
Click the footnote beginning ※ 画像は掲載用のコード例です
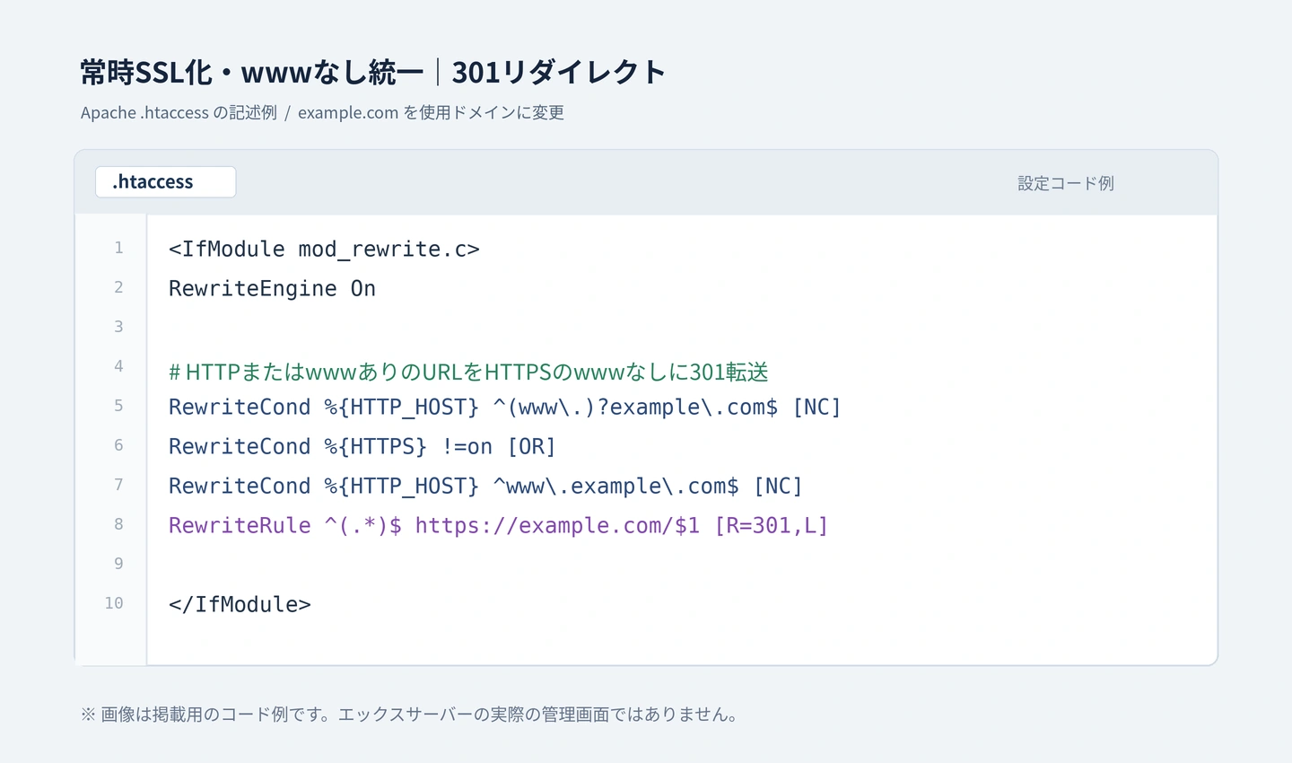click(409, 715)
